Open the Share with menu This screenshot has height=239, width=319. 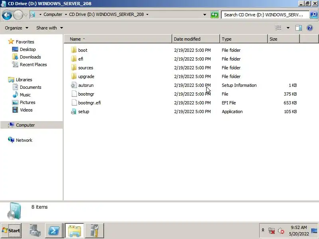tap(49, 28)
